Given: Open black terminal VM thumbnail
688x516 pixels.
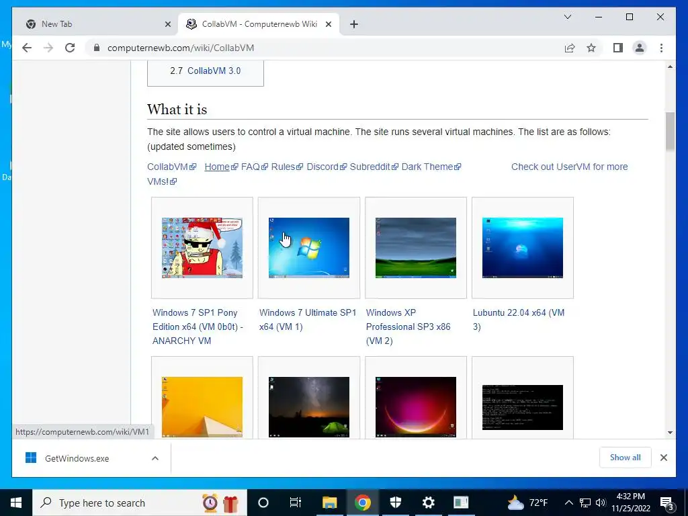Looking at the screenshot, I should [x=523, y=407].
